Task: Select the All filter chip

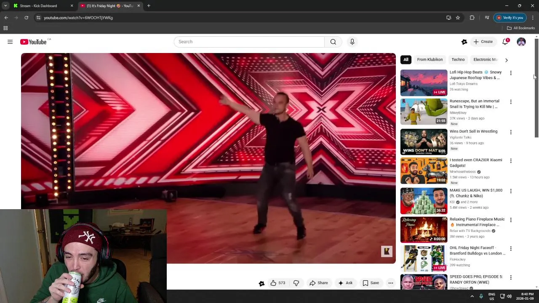Action: tap(406, 60)
